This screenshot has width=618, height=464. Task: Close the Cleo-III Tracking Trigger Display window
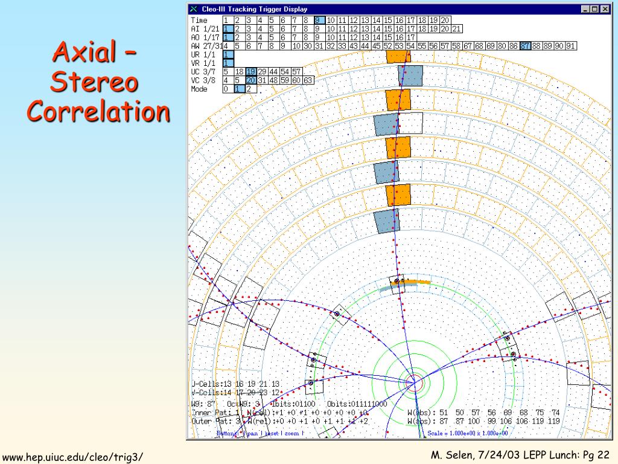click(x=605, y=9)
